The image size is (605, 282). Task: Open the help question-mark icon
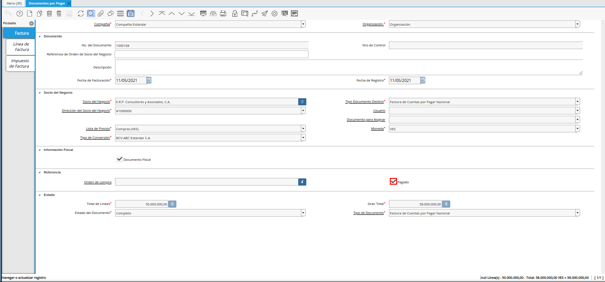pos(19,14)
